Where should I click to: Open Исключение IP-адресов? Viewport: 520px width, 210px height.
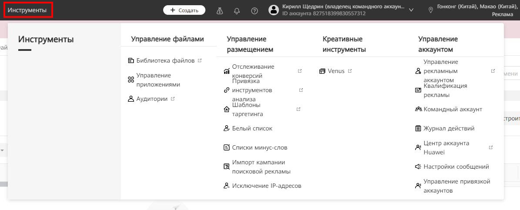pyautogui.click(x=266, y=186)
